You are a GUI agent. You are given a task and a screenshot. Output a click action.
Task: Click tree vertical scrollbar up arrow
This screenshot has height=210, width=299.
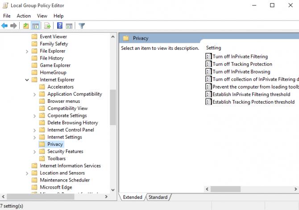(x=113, y=37)
